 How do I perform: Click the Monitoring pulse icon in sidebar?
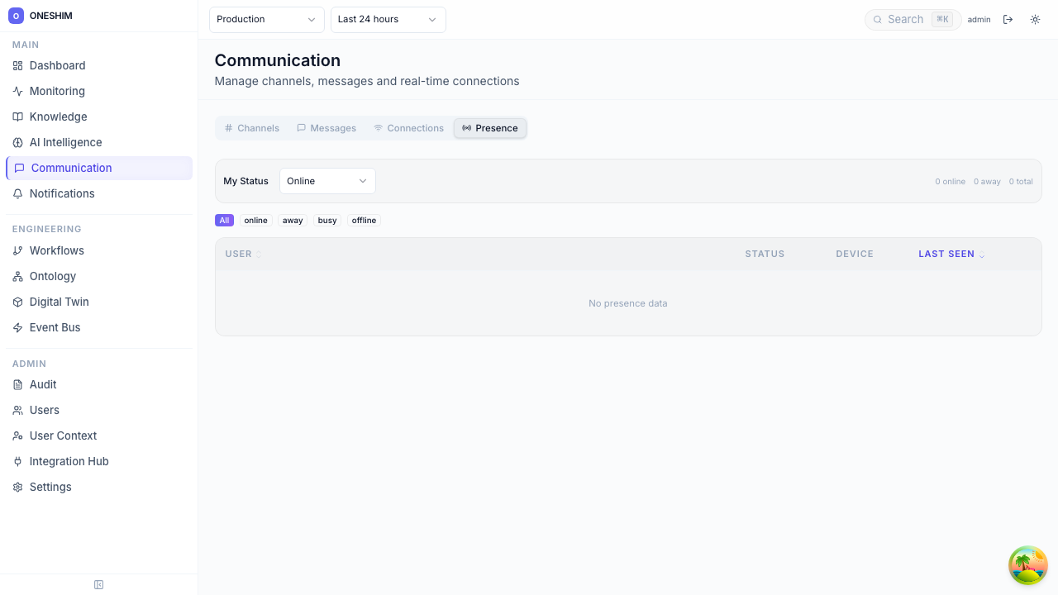(18, 92)
